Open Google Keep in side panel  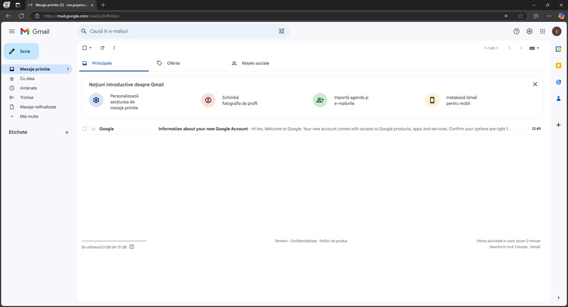(x=558, y=65)
